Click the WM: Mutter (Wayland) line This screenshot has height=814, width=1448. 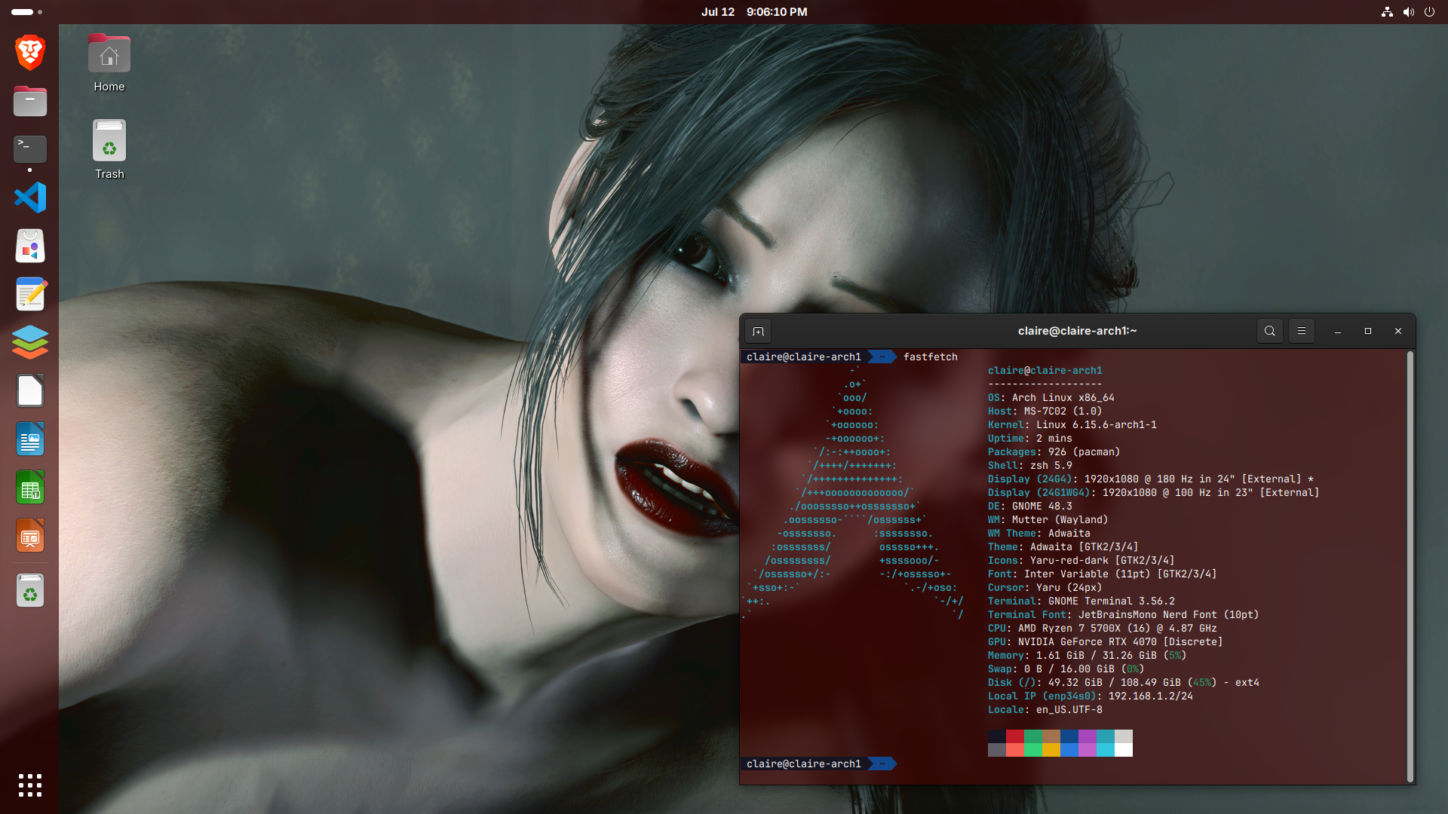(1048, 520)
